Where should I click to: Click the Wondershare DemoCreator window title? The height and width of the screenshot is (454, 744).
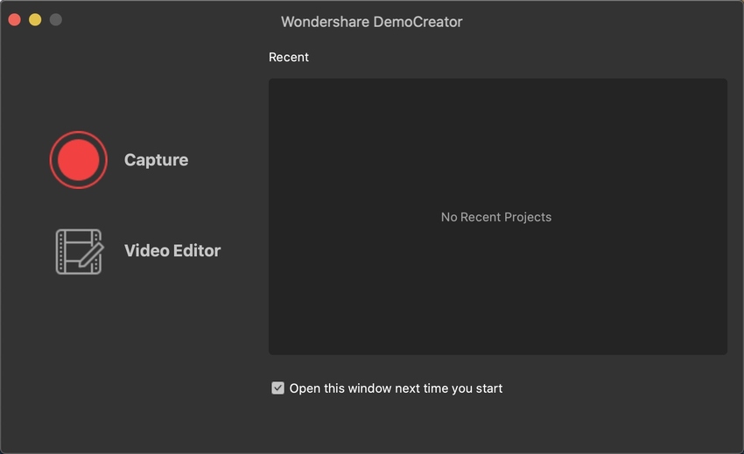(x=372, y=21)
